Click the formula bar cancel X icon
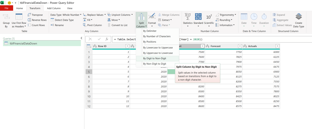312x129 pixels. (x=90, y=39)
